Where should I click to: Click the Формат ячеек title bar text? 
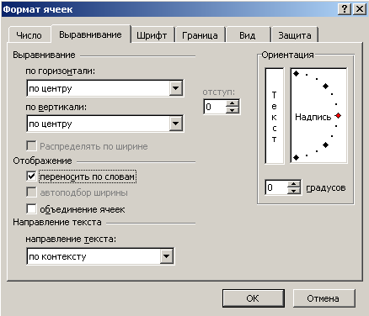tap(38, 9)
